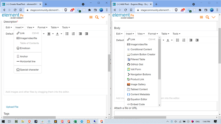This screenshot has width=221, height=124.
Task: Expand the Table dropdown in Body editor
Action: tap(165, 34)
